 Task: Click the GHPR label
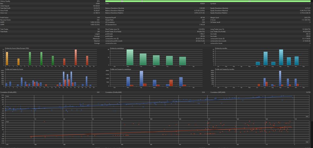click(2, 24)
